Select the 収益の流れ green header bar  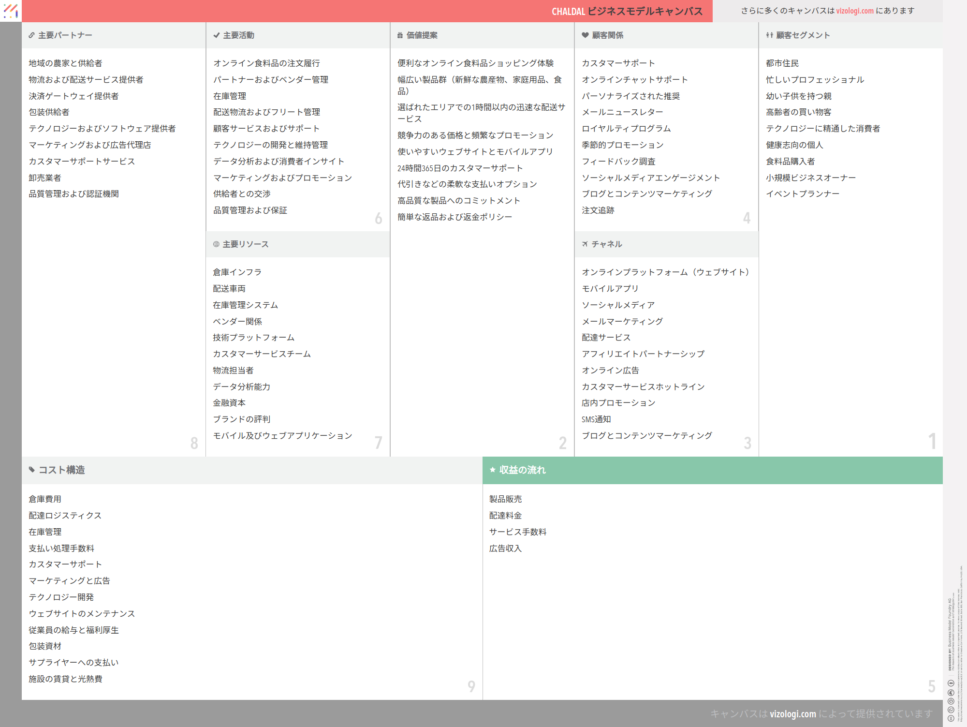click(712, 470)
